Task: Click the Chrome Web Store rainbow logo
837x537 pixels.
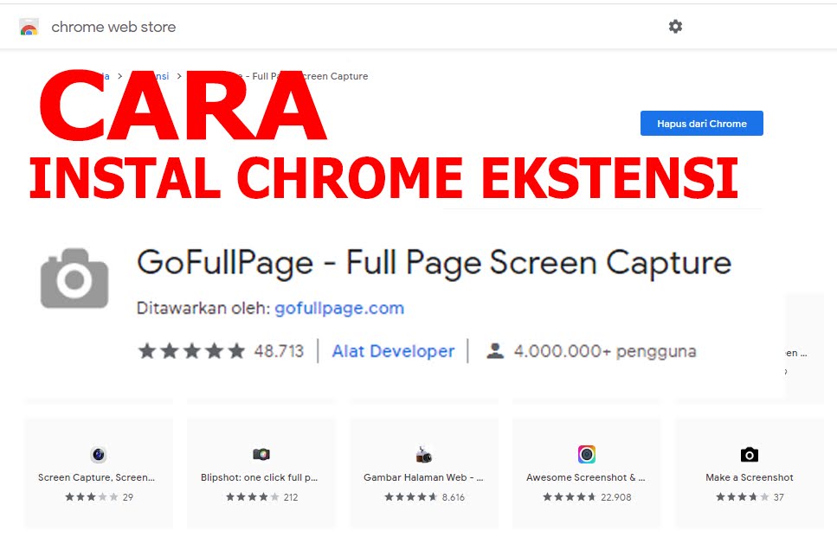Action: tap(29, 27)
